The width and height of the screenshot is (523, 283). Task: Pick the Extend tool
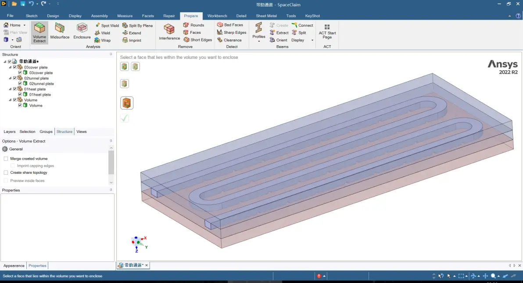(x=132, y=33)
